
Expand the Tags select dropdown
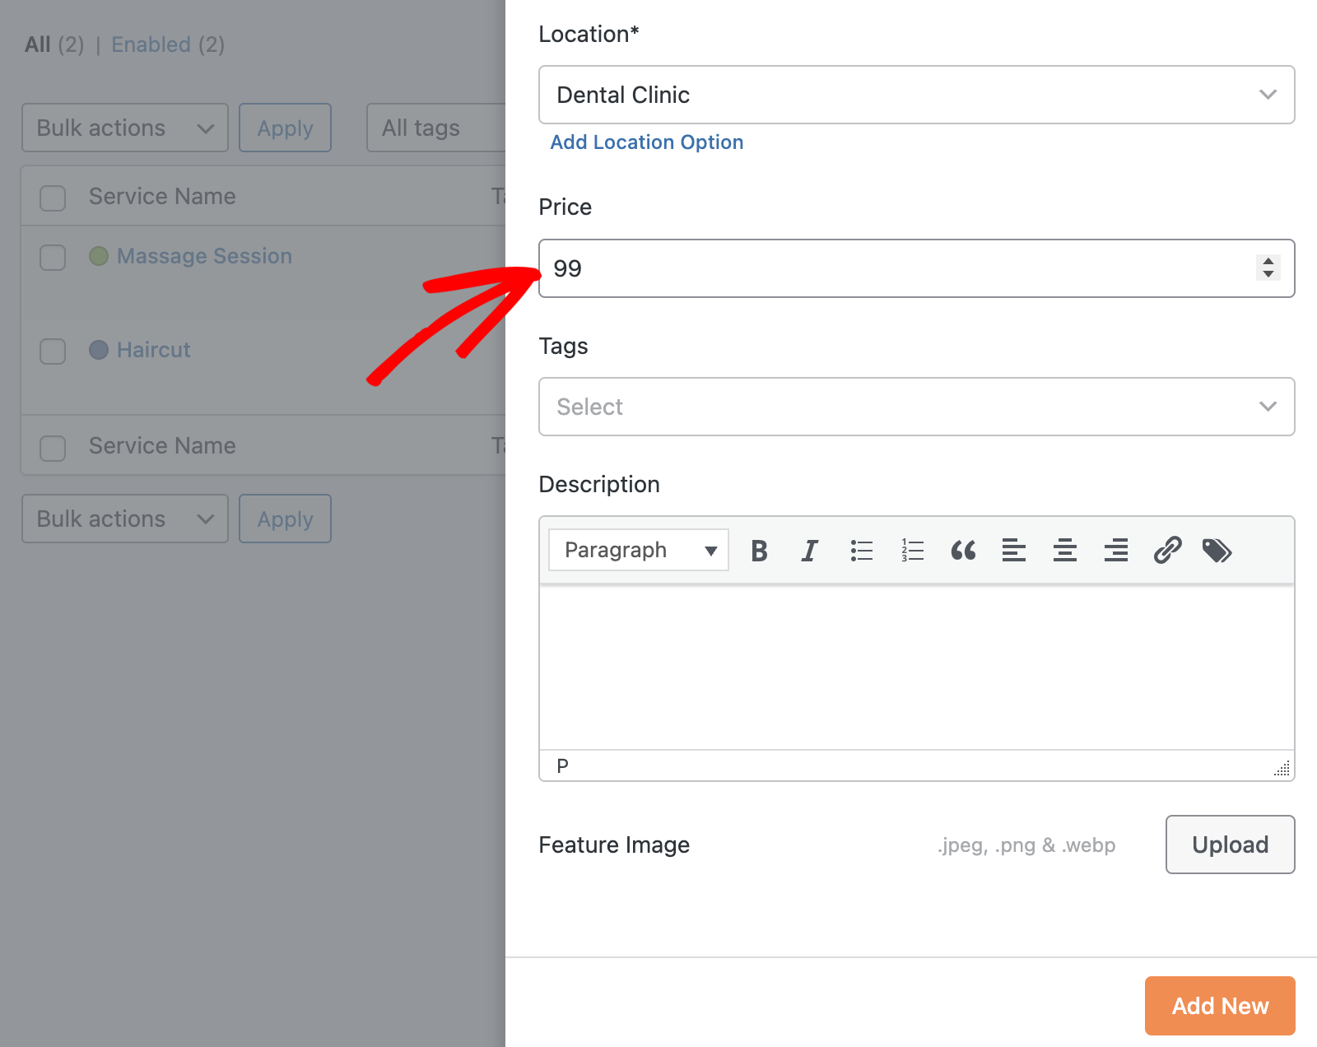tap(915, 407)
